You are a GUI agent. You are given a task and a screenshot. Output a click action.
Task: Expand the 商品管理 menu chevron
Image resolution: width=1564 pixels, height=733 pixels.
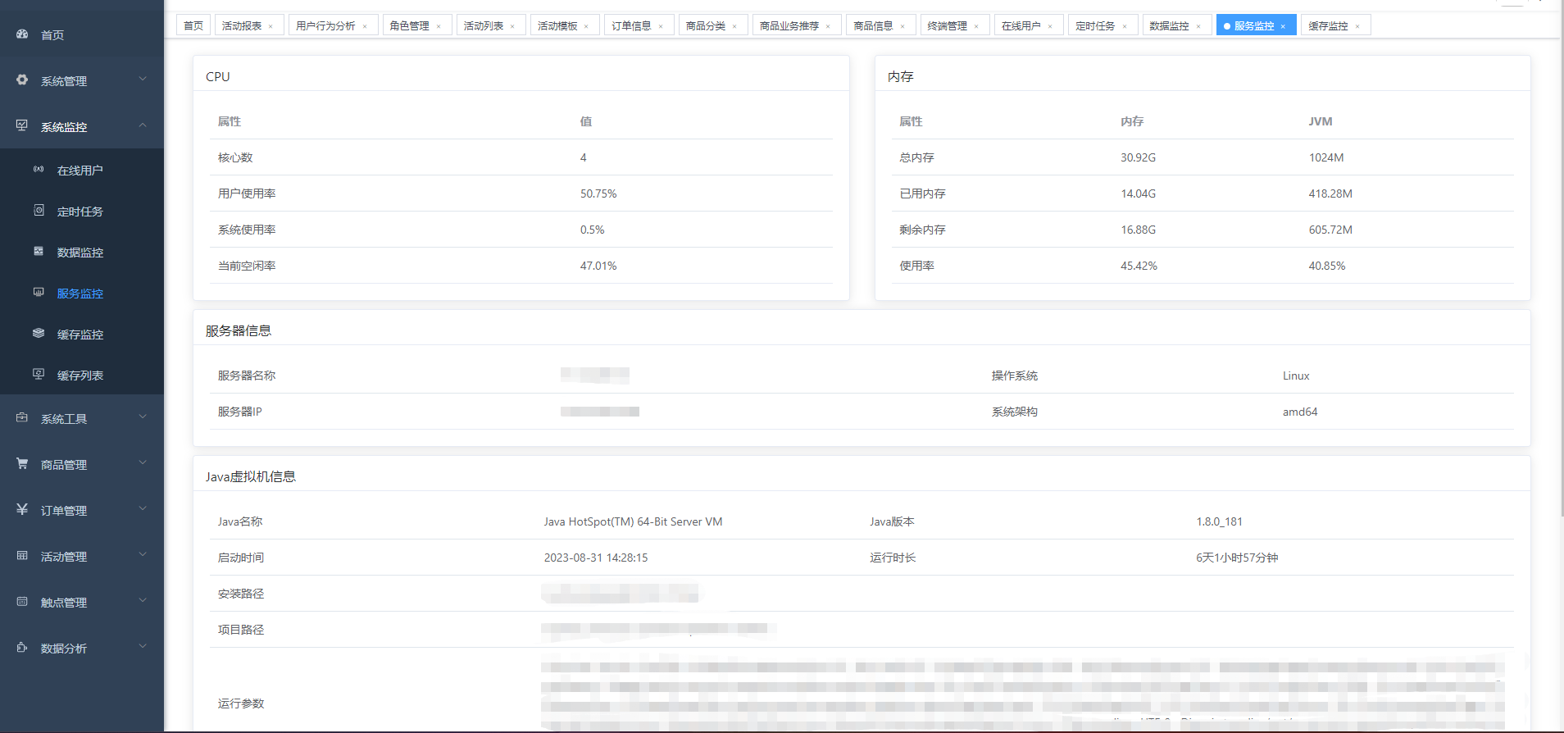143,463
